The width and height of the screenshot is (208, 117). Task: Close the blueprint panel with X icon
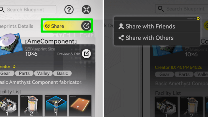click(x=86, y=9)
